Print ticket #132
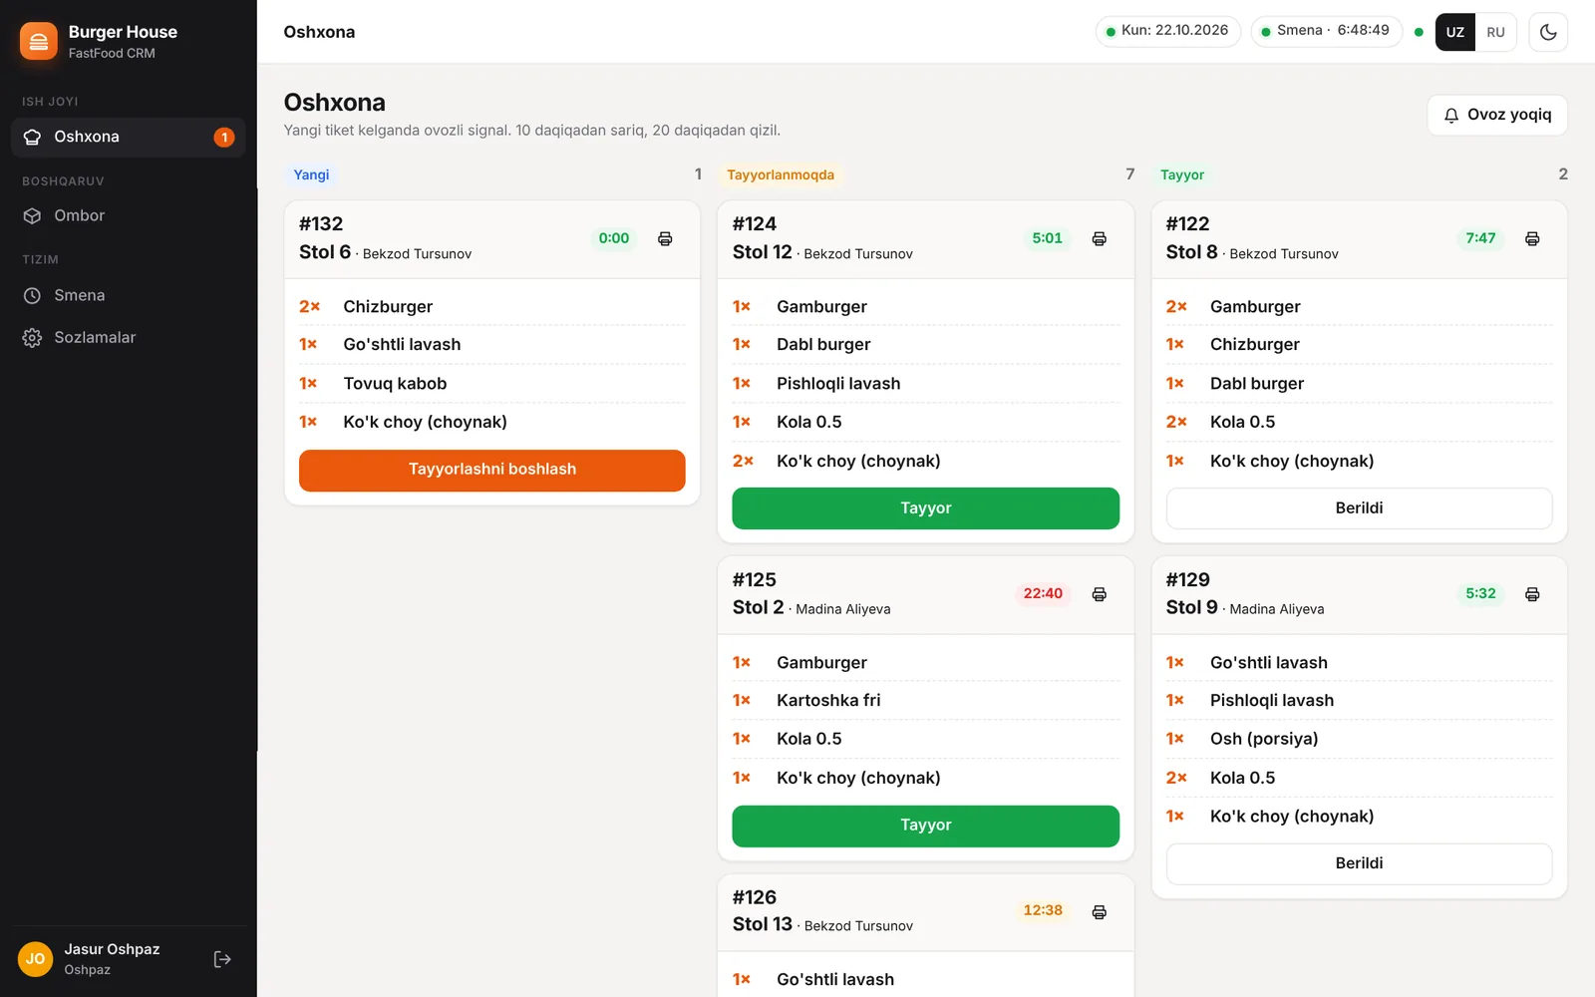The height and width of the screenshot is (997, 1595). [665, 238]
